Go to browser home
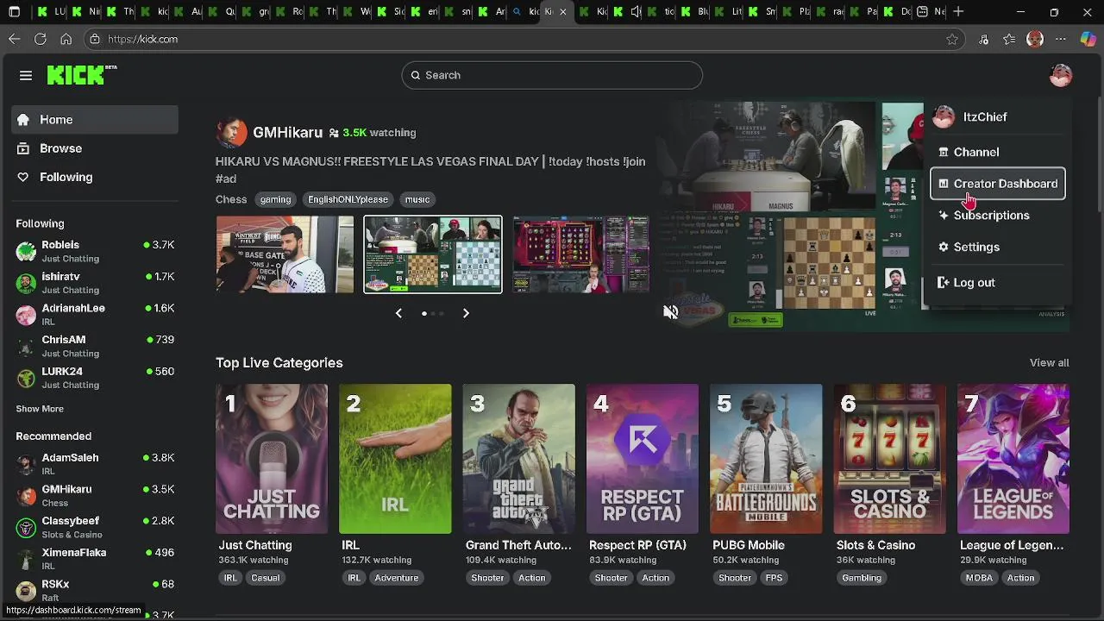The image size is (1104, 621). click(x=66, y=39)
